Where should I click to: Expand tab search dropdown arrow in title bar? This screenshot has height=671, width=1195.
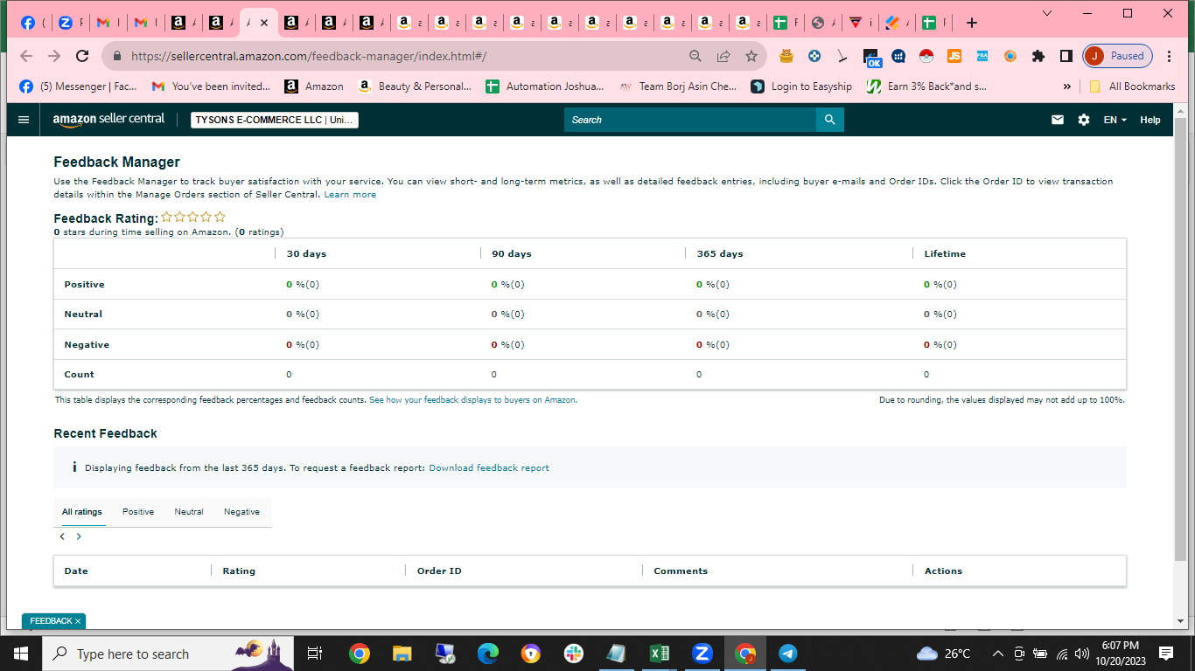point(1047,13)
